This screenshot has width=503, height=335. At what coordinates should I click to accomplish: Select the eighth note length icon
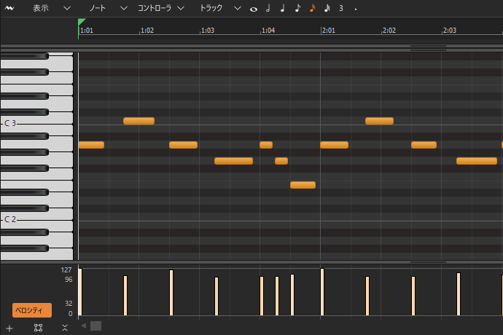pyautogui.click(x=297, y=8)
